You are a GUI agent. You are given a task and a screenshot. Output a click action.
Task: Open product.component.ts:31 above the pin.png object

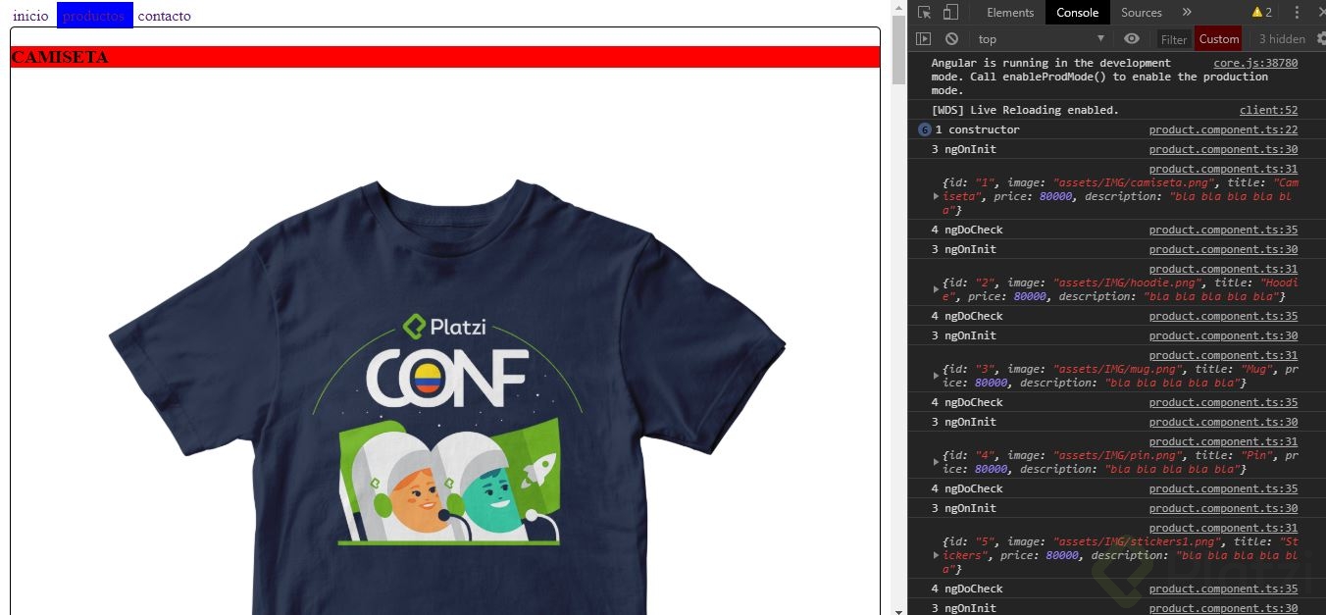pos(1223,441)
